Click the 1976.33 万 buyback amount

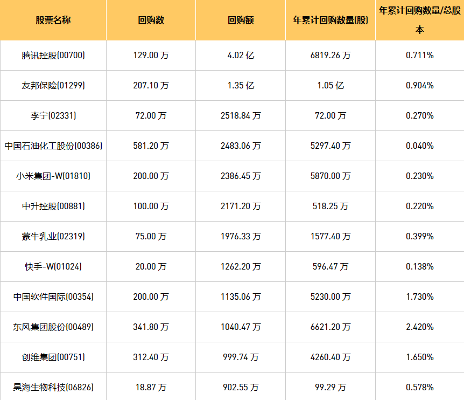(x=241, y=237)
